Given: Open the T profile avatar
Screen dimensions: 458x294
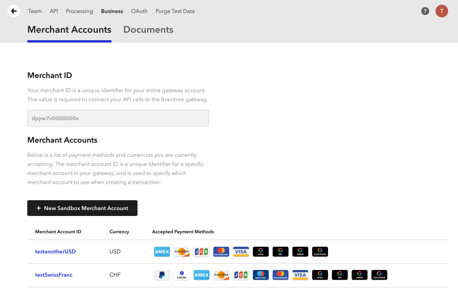Looking at the screenshot, I should point(441,11).
